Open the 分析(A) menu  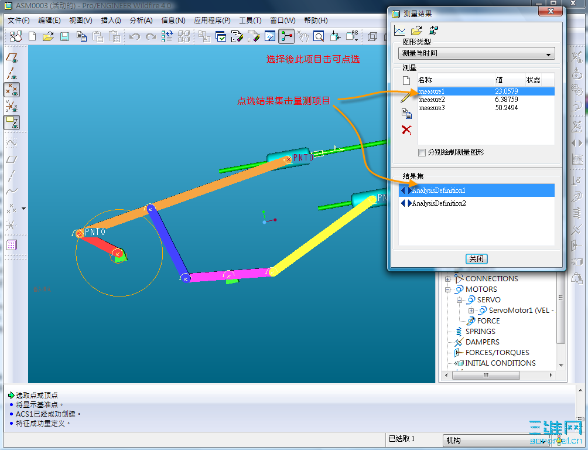click(141, 21)
